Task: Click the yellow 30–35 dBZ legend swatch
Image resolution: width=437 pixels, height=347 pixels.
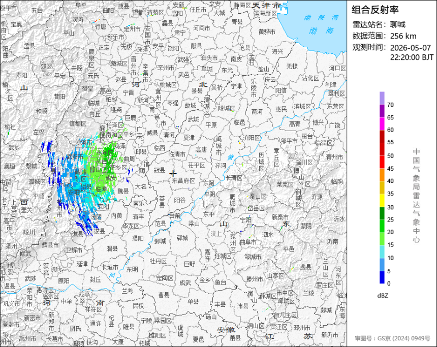Action: [x=382, y=200]
